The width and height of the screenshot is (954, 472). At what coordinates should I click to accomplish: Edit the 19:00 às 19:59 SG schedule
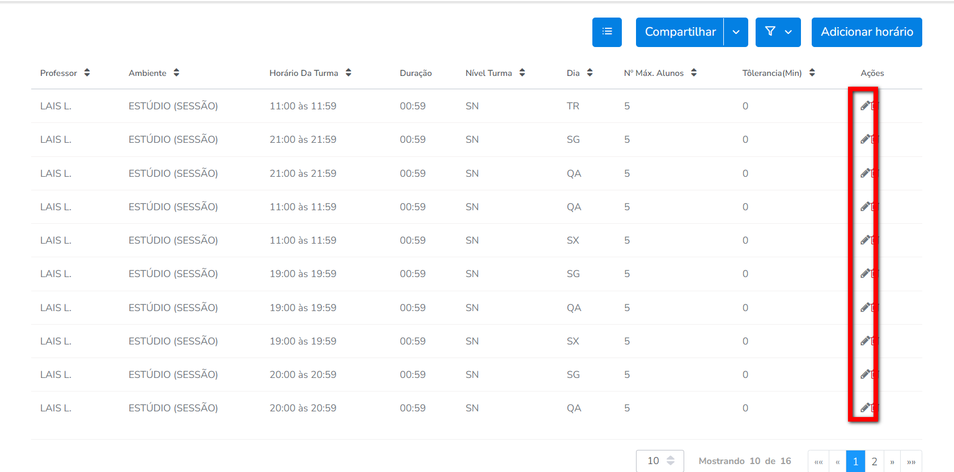click(x=865, y=274)
